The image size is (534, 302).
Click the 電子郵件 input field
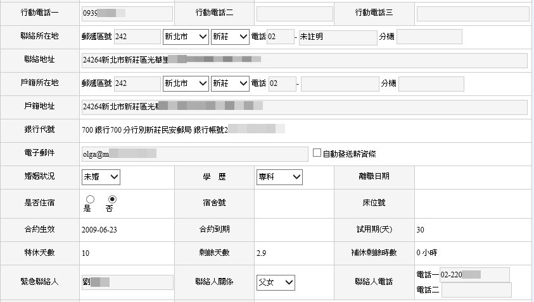pyautogui.click(x=195, y=154)
